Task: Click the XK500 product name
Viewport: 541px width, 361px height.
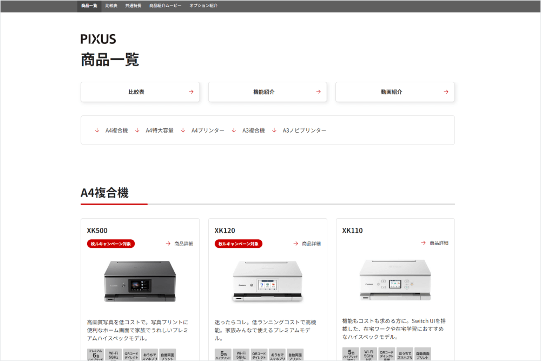Action: click(x=97, y=231)
